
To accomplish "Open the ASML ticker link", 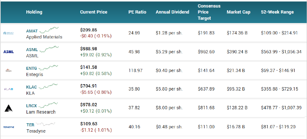I will 32,49.
